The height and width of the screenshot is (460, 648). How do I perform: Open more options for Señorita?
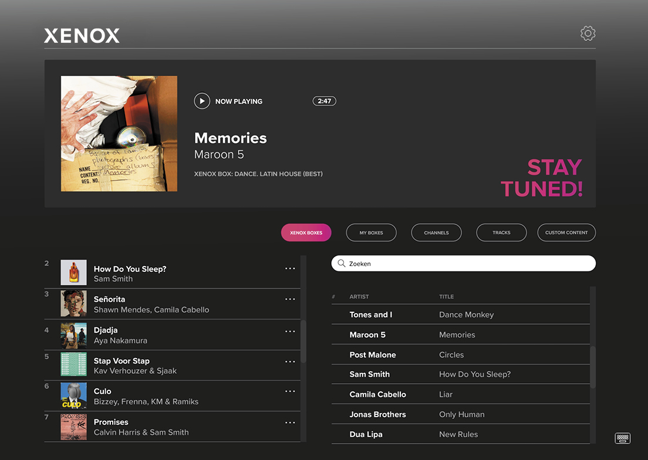pos(290,299)
